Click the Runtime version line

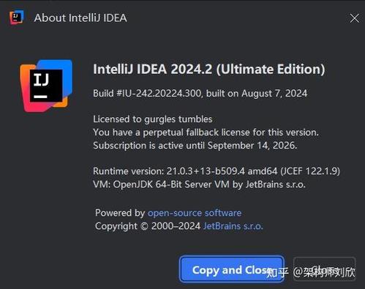tap(217, 171)
